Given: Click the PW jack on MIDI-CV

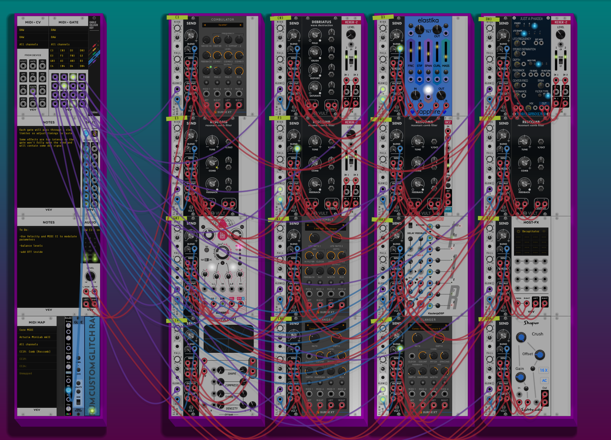Looking at the screenshot, I should pyautogui.click(x=33, y=79).
